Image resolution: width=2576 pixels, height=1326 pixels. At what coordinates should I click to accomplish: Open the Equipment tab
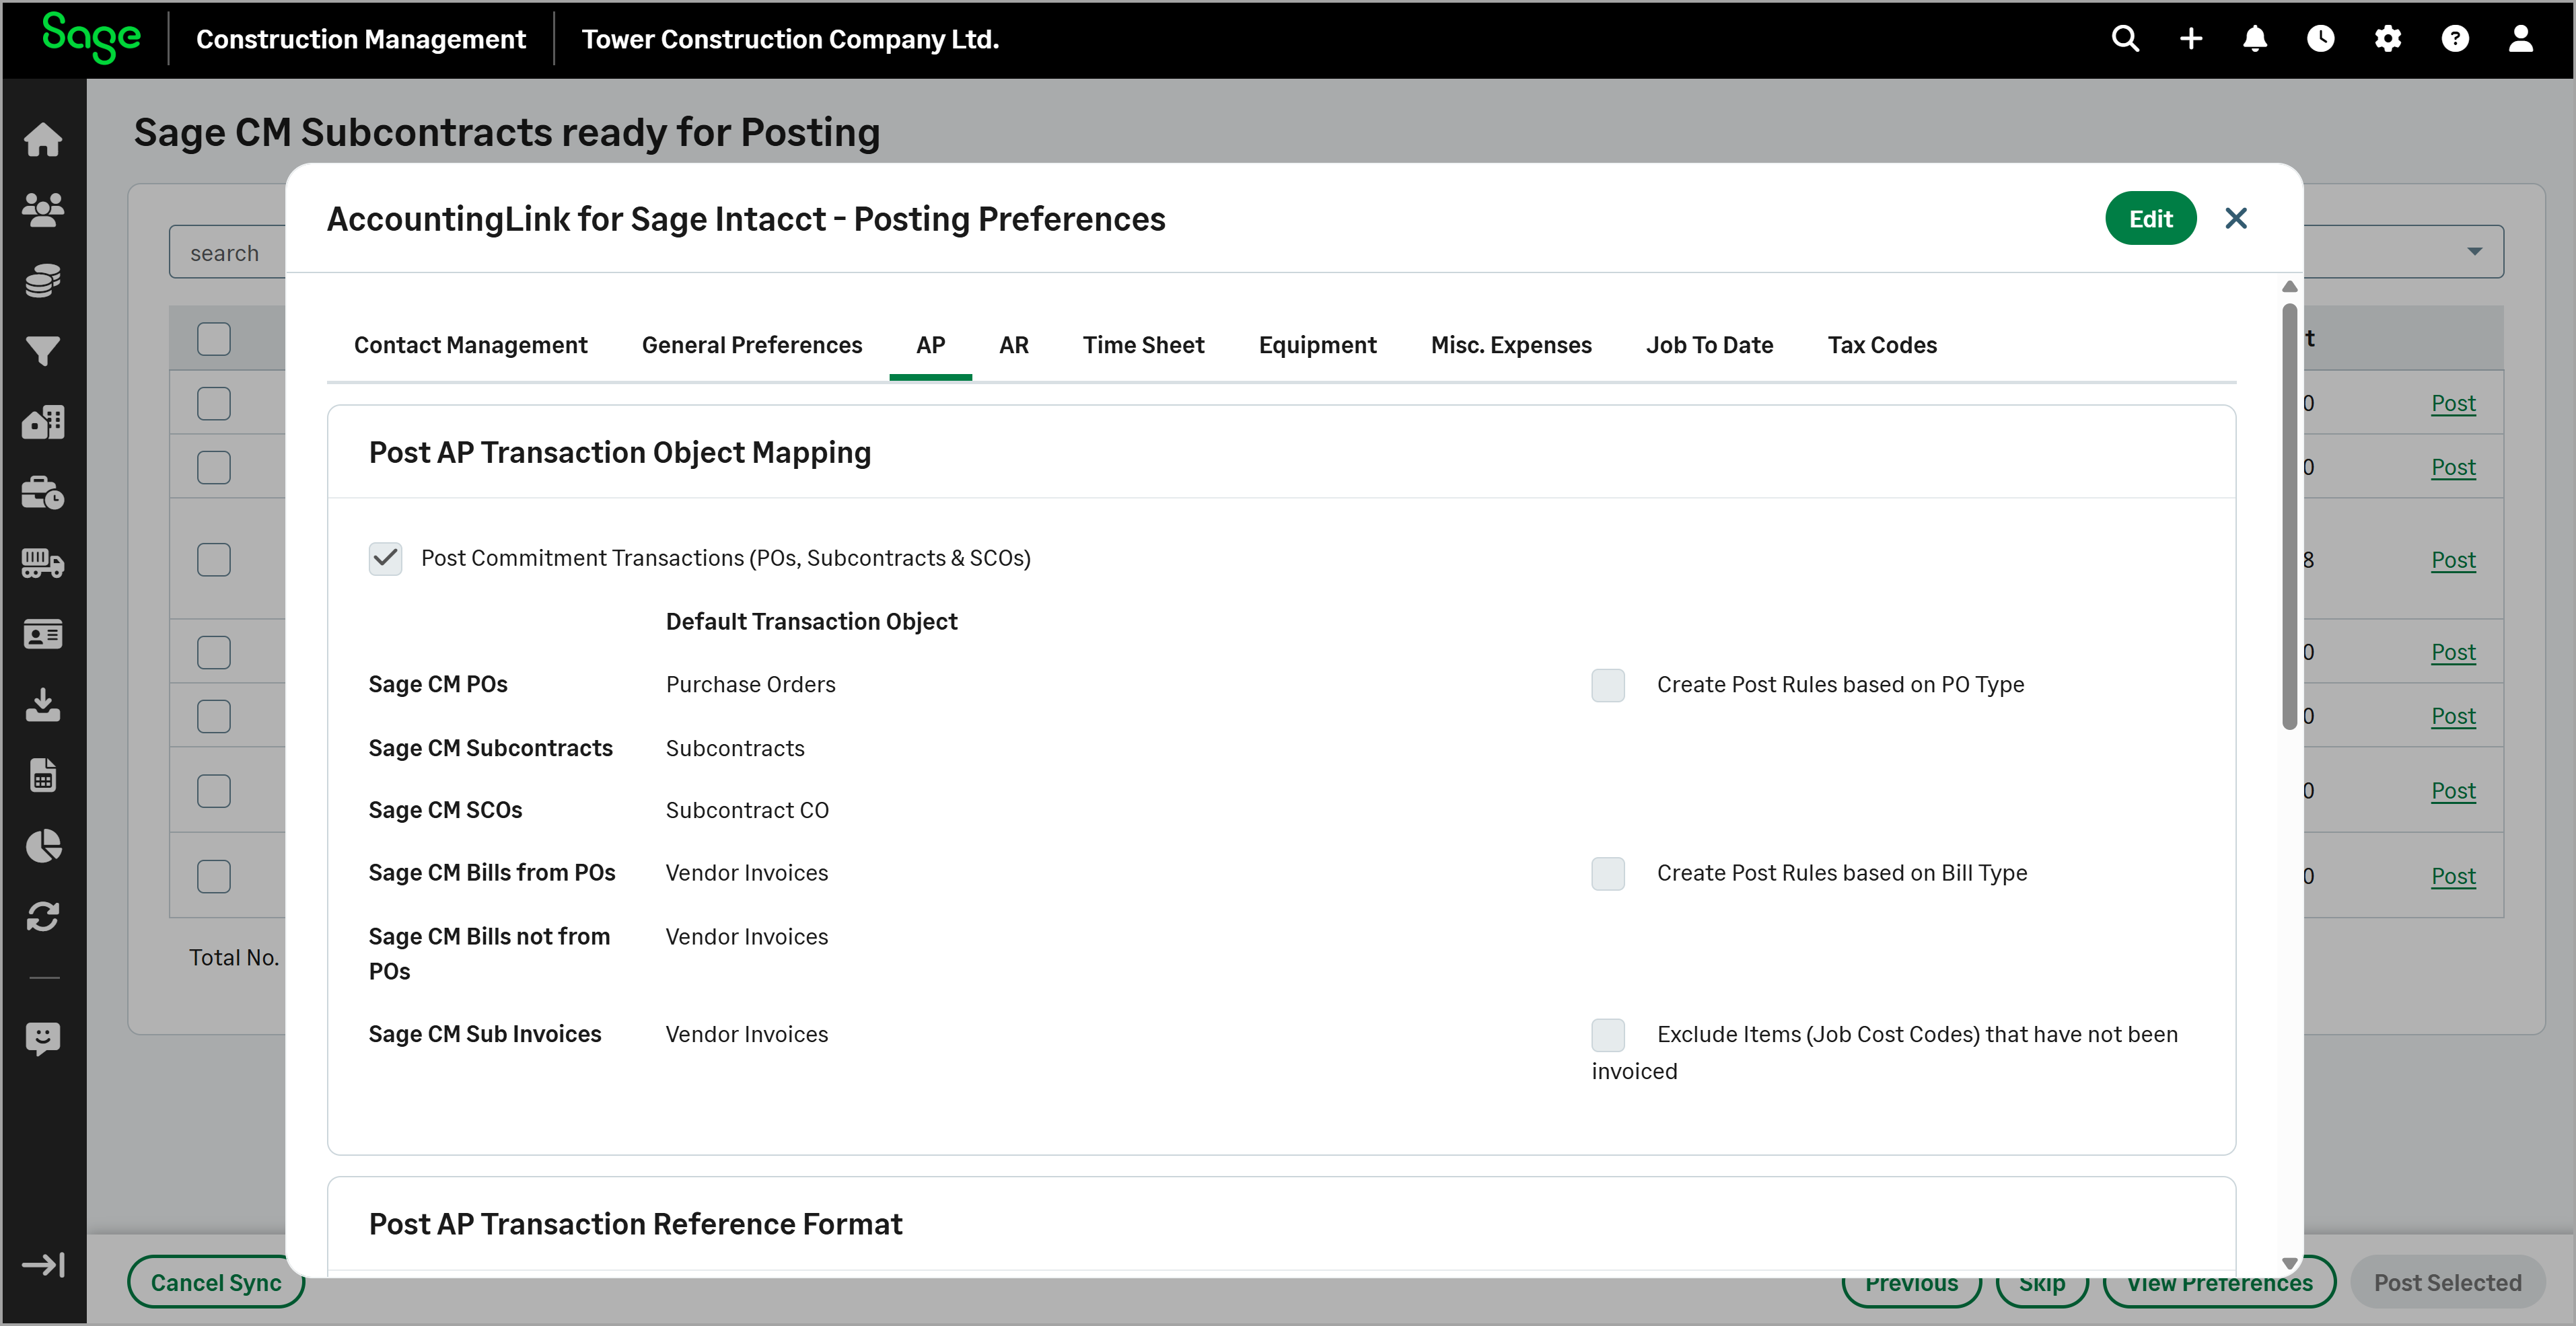pos(1317,345)
